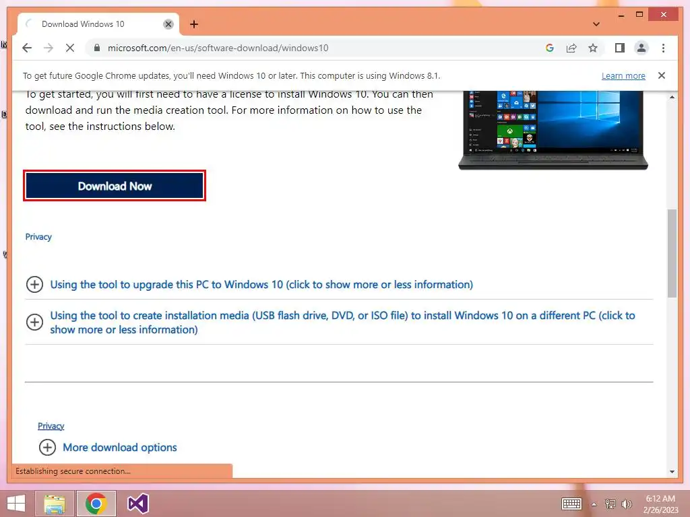Click the forward navigation arrow
Screen dimensions: 690x517
tap(49, 48)
